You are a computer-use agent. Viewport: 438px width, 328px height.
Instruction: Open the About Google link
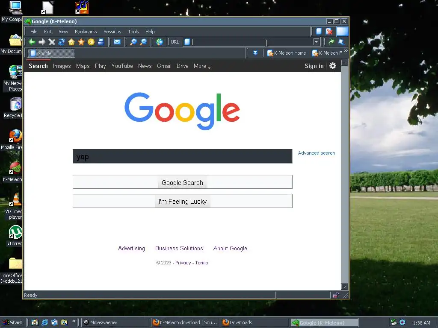pyautogui.click(x=230, y=248)
